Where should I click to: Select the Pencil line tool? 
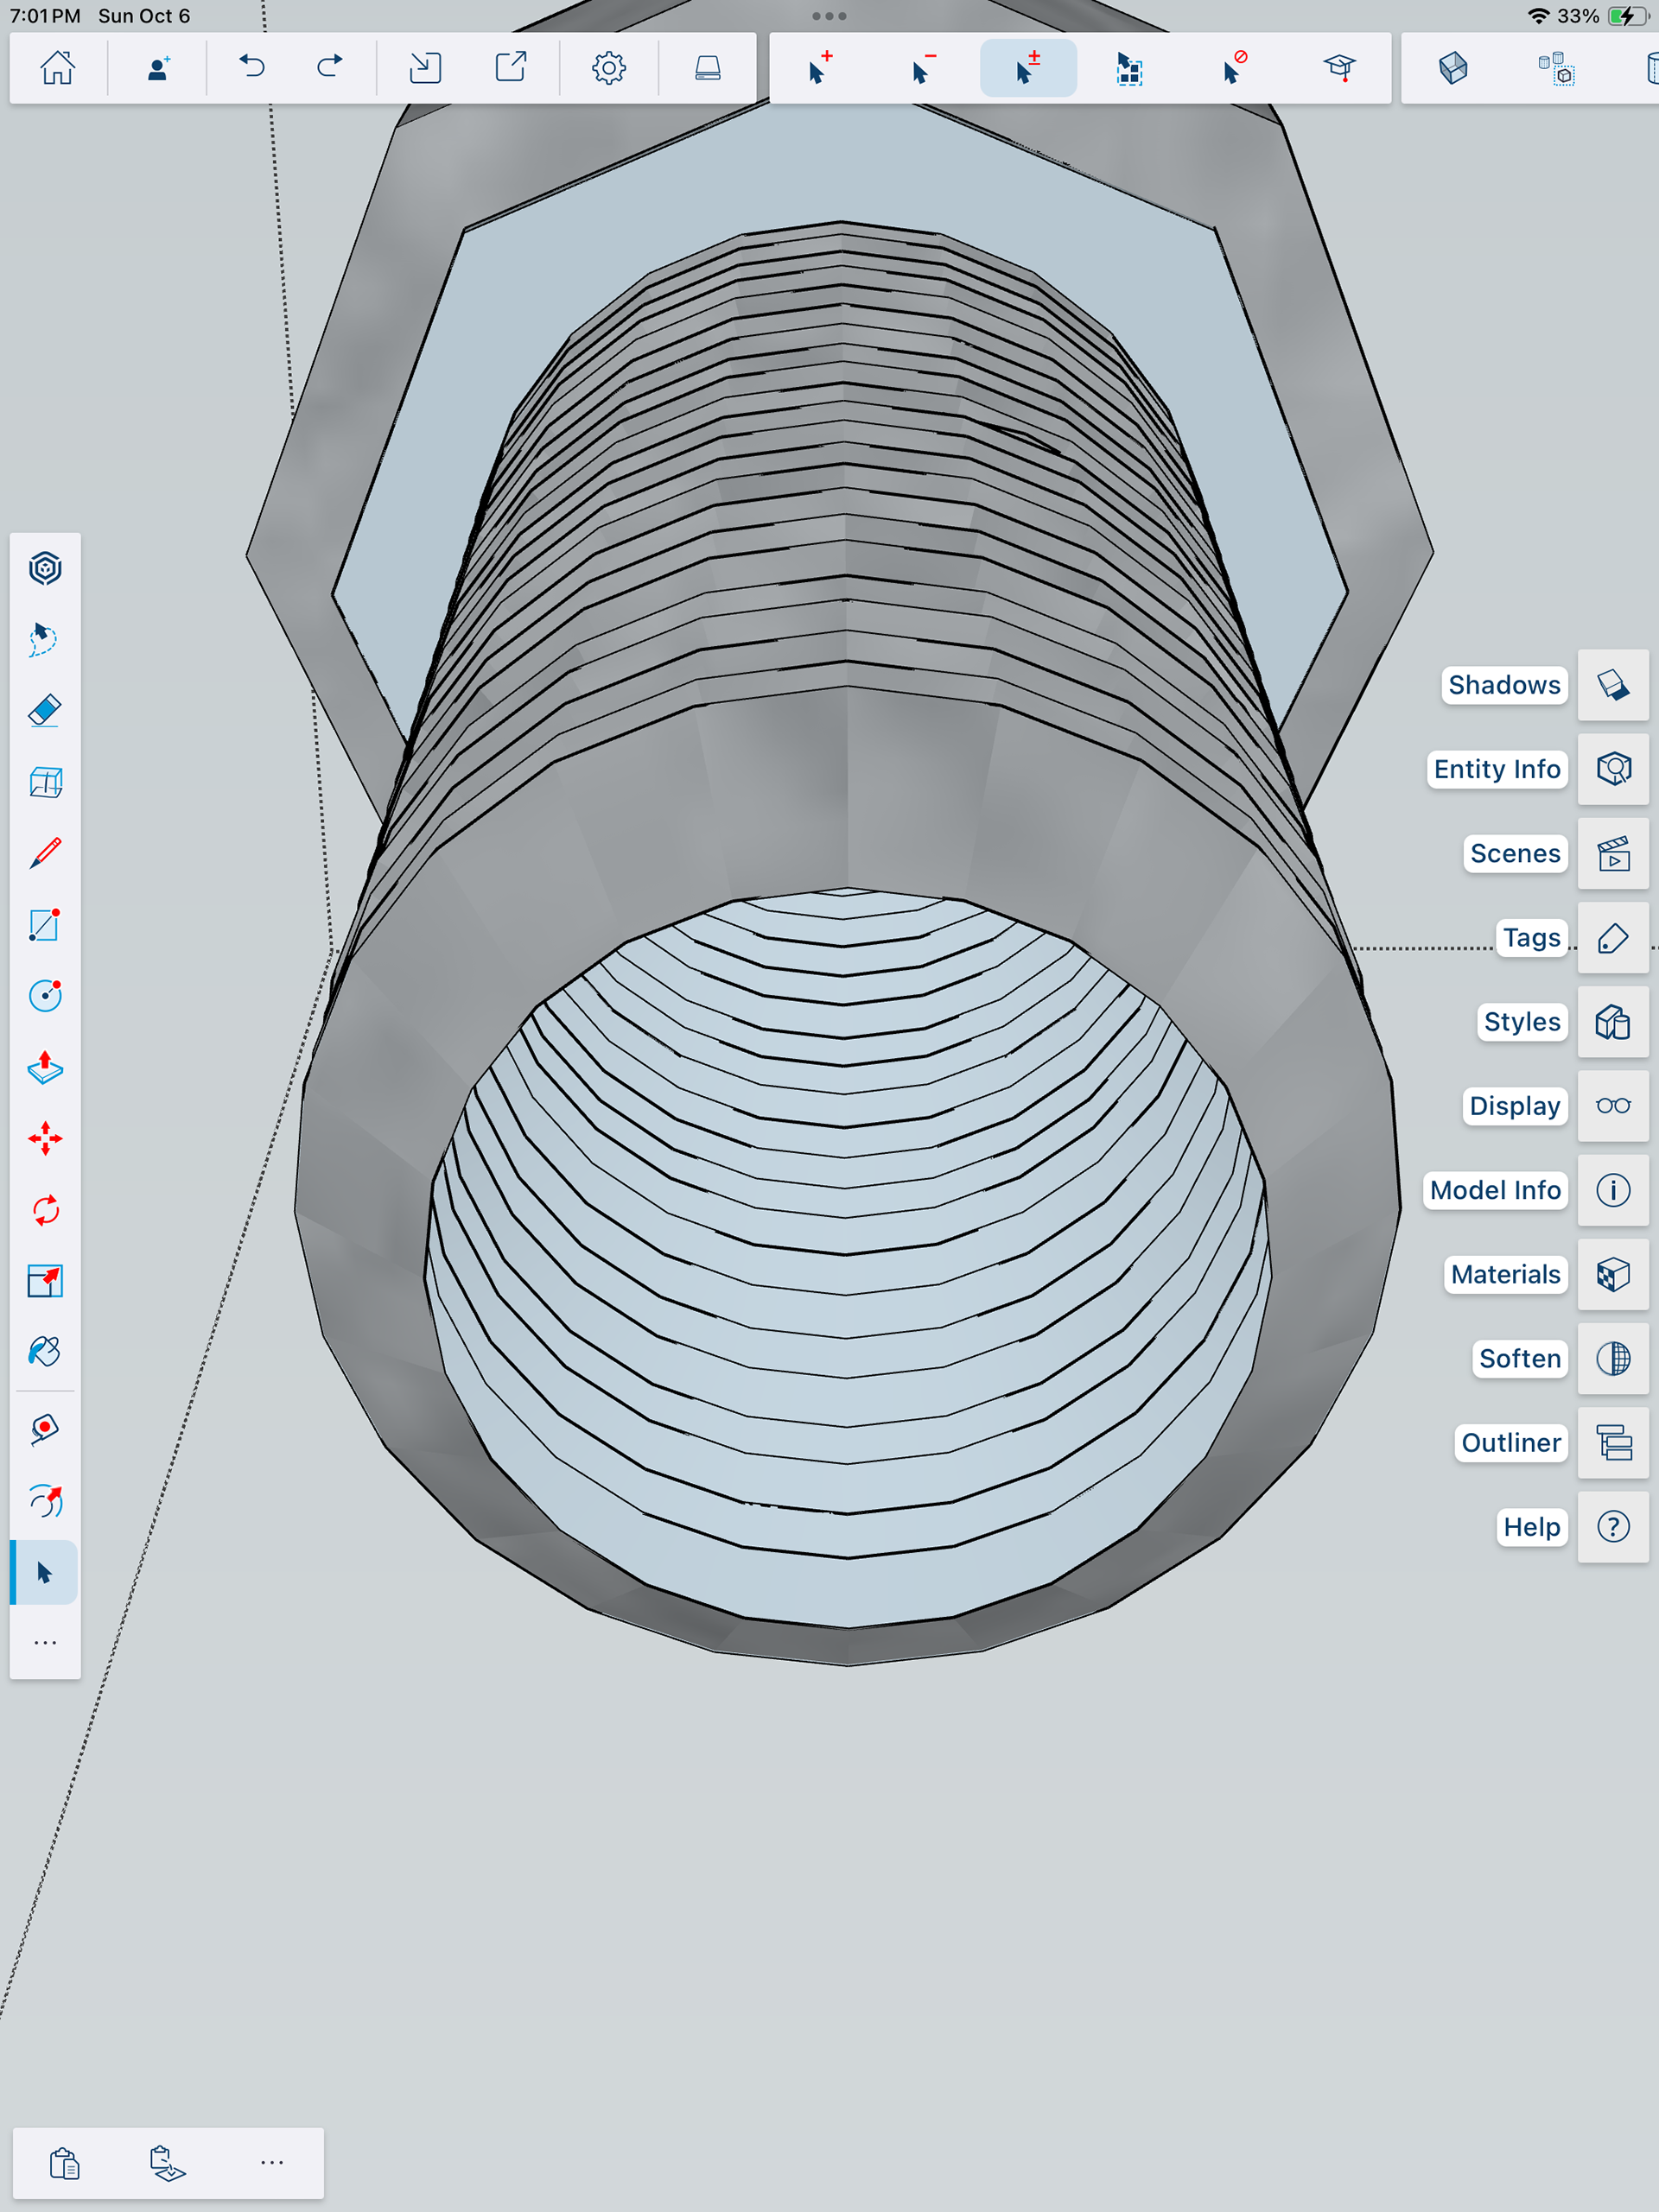point(45,853)
